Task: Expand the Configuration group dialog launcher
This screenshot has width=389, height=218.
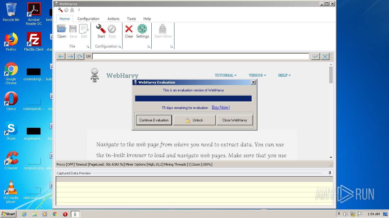Action: pyautogui.click(x=119, y=47)
